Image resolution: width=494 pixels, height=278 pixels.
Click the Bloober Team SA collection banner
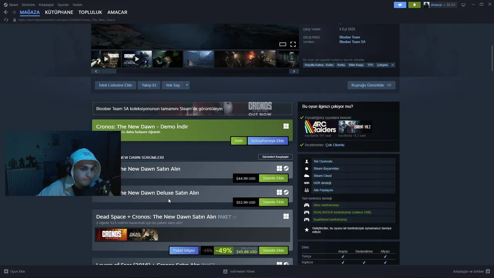tap(192, 108)
